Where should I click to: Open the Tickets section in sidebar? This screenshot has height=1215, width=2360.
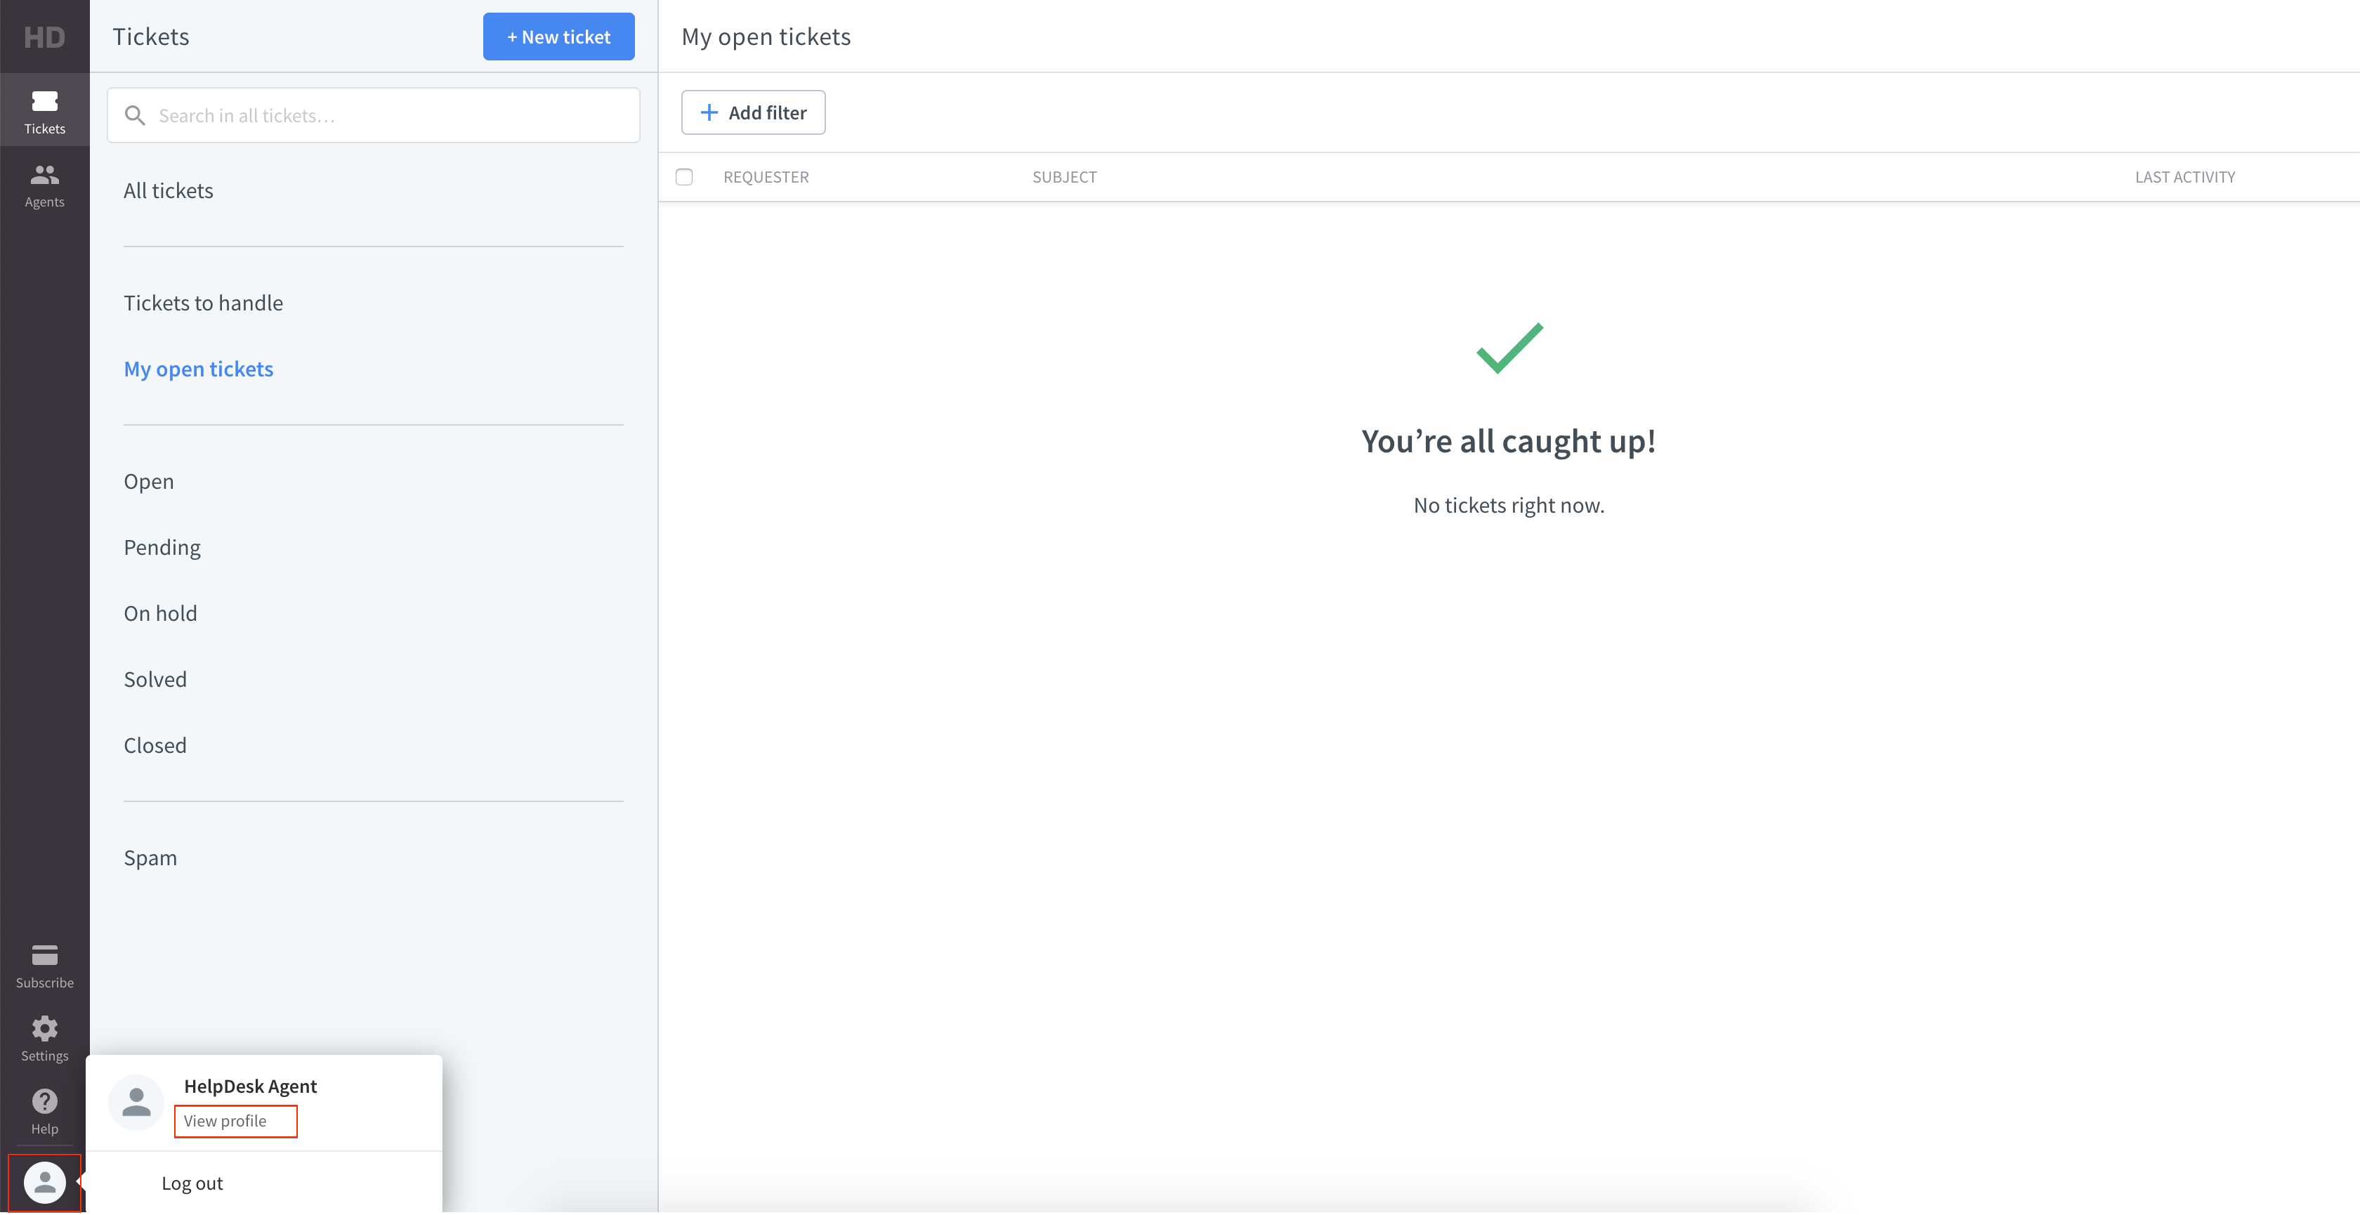pyautogui.click(x=44, y=112)
